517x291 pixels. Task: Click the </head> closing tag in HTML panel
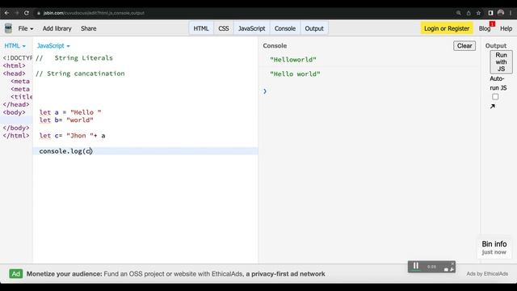click(x=16, y=104)
